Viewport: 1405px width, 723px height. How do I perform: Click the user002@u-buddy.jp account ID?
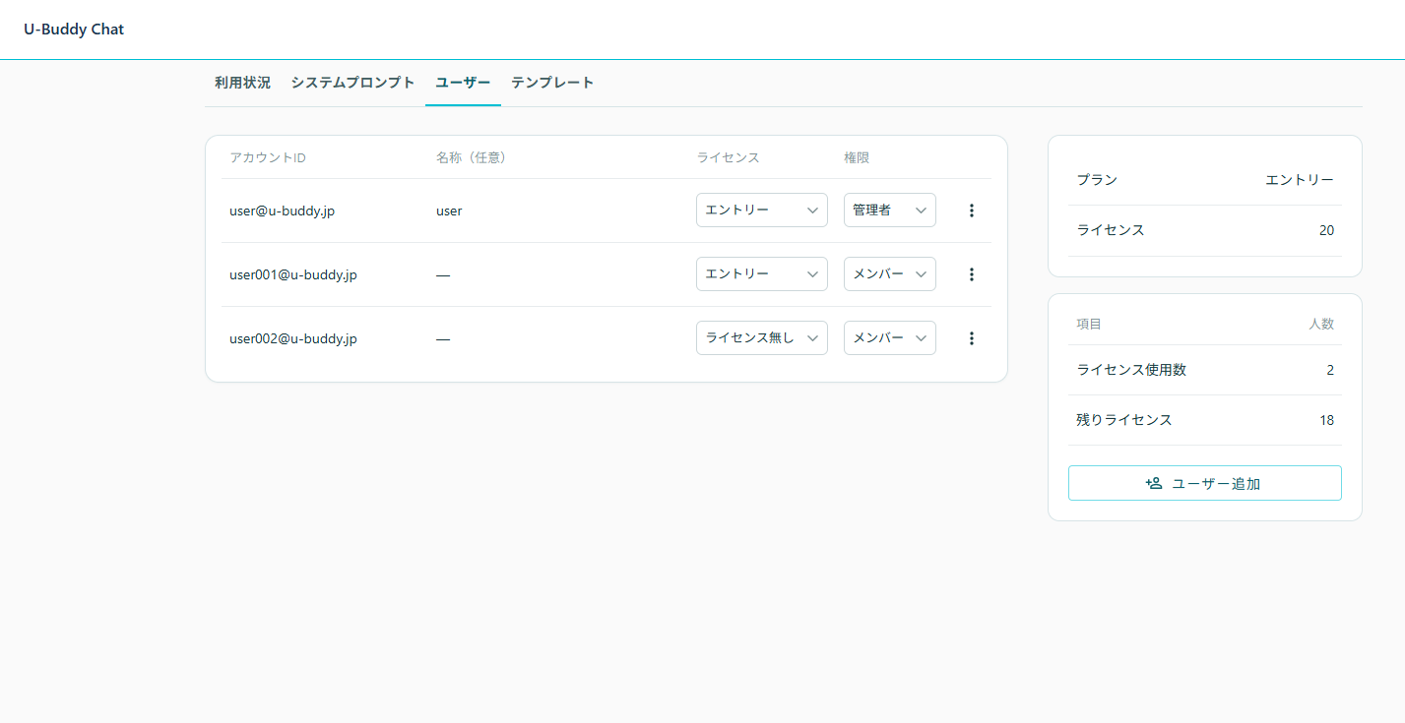pyautogui.click(x=293, y=338)
